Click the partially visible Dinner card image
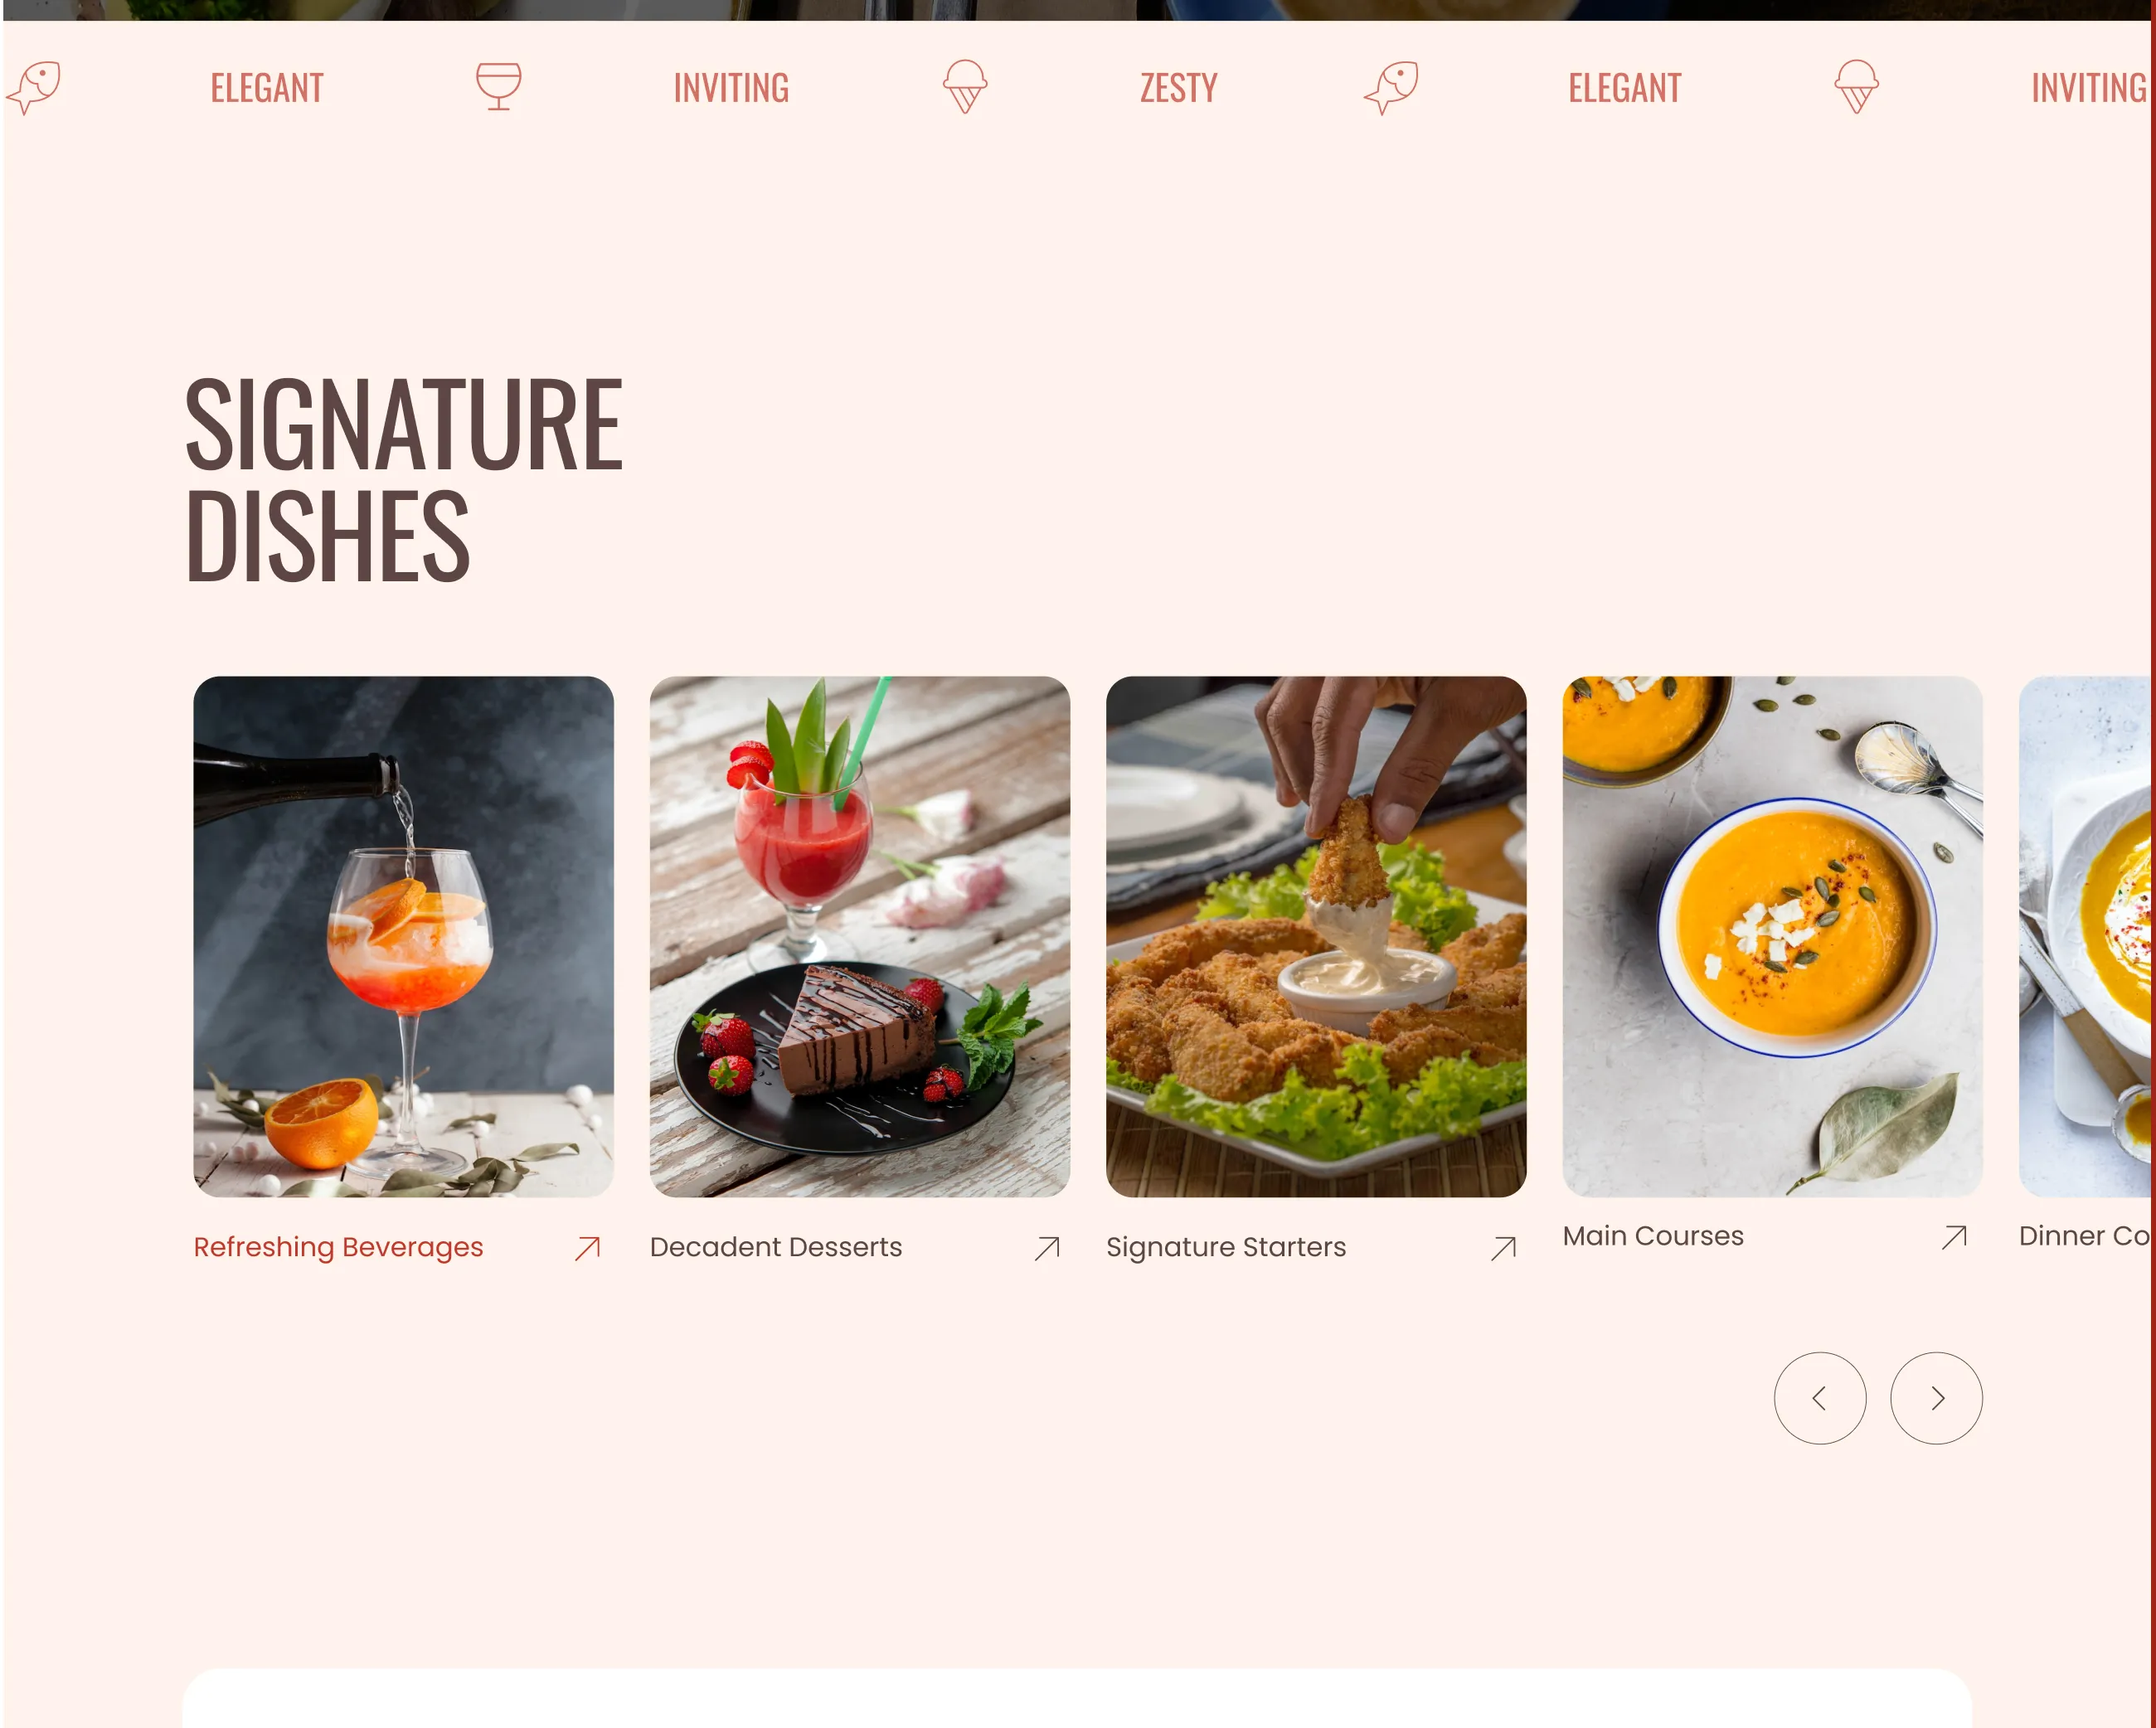 2084,936
